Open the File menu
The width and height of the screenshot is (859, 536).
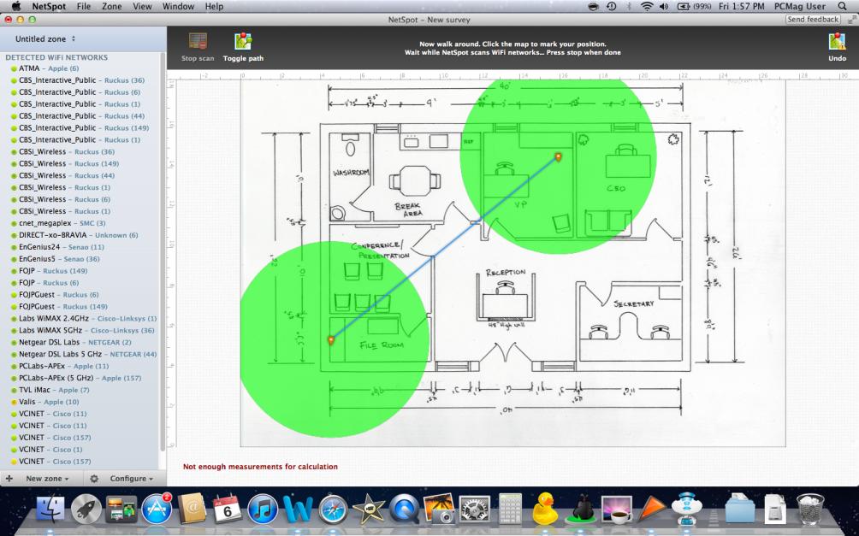[x=84, y=7]
